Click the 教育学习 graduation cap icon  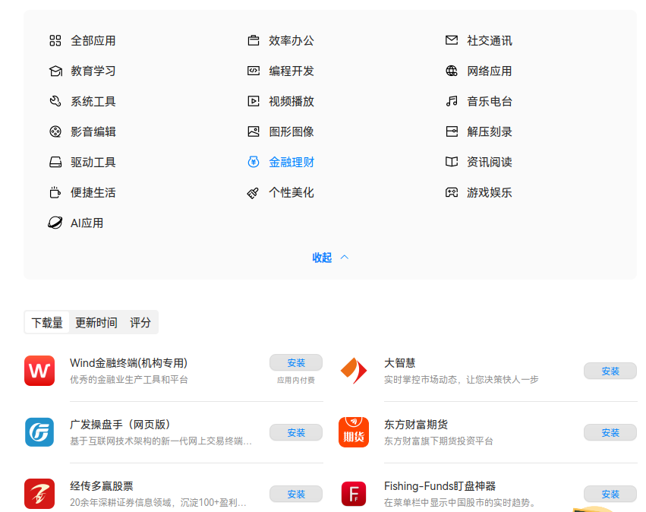click(55, 71)
